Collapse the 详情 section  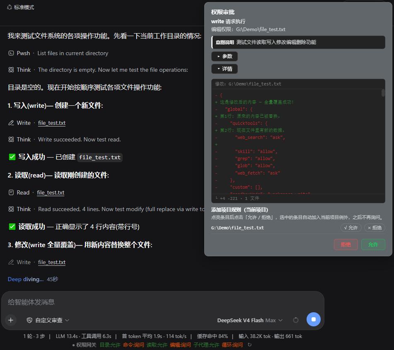point(225,69)
